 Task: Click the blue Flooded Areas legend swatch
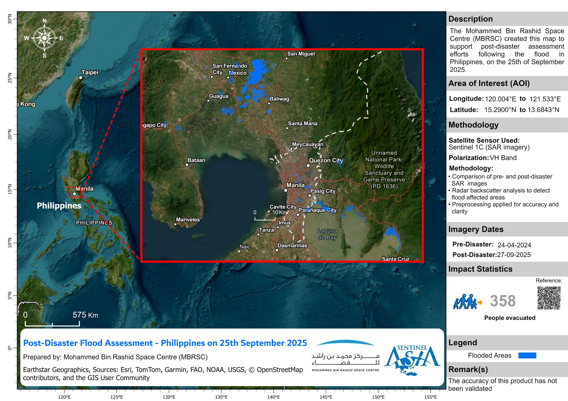527,355
